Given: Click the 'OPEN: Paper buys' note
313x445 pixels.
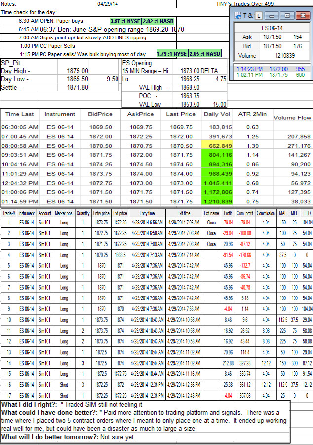Looking at the screenshot, I should point(62,21).
